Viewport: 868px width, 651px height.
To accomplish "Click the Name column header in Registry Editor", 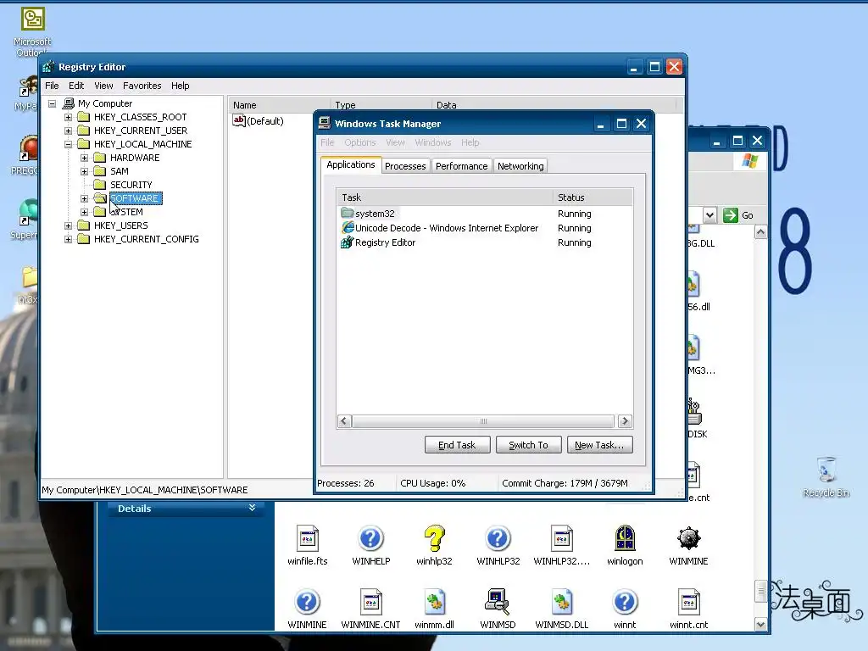I will pyautogui.click(x=279, y=105).
